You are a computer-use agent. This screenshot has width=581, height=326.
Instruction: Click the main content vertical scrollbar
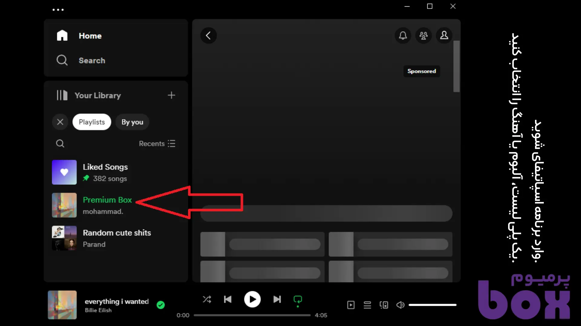point(456,66)
